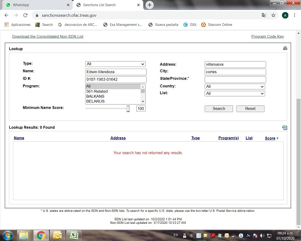Open Download the Consolidated Non-SDN List link
This screenshot has height=241, width=301.
[x=48, y=37]
